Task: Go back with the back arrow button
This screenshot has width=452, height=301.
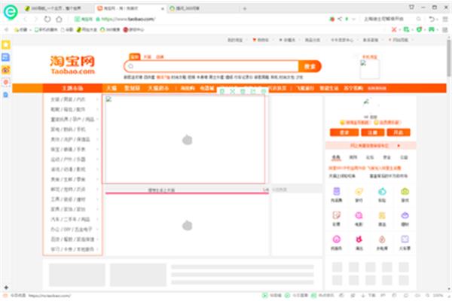Action: pos(26,20)
